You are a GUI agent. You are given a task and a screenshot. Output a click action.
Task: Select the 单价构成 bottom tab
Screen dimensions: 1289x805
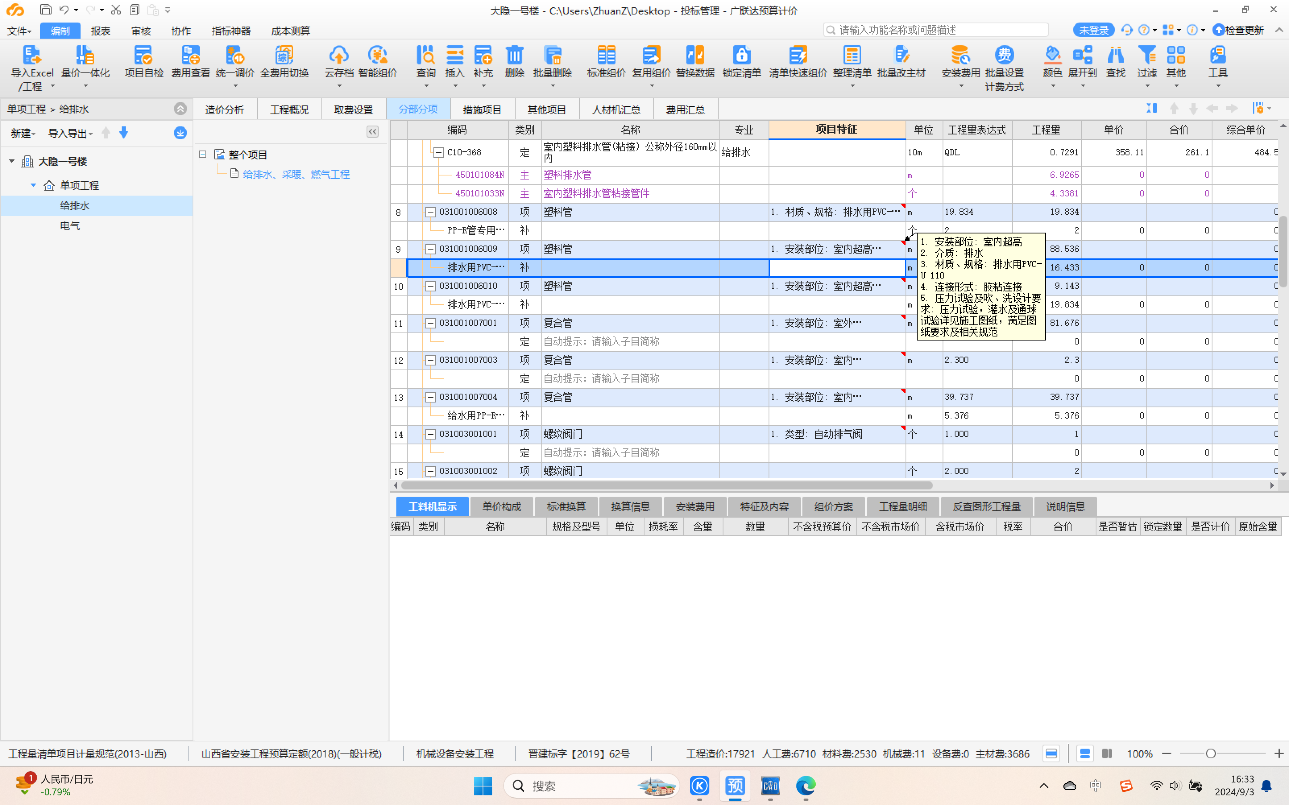(501, 506)
